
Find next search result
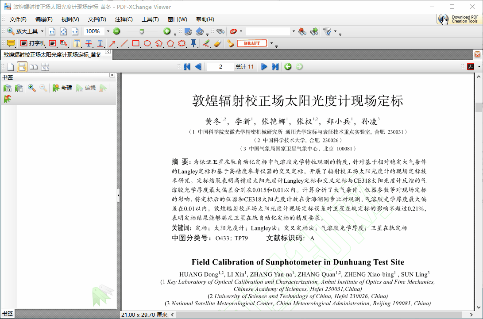[314, 31]
